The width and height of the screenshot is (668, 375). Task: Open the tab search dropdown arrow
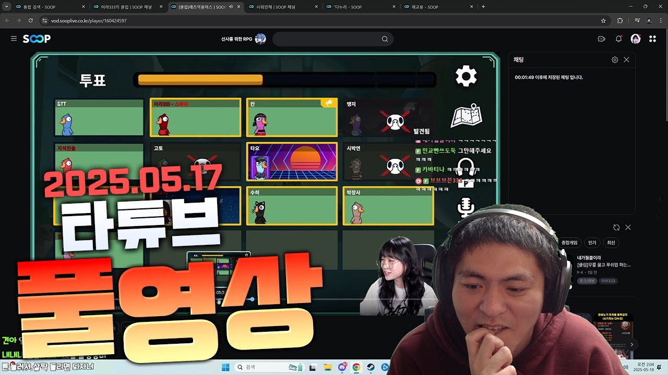[x=6, y=7]
